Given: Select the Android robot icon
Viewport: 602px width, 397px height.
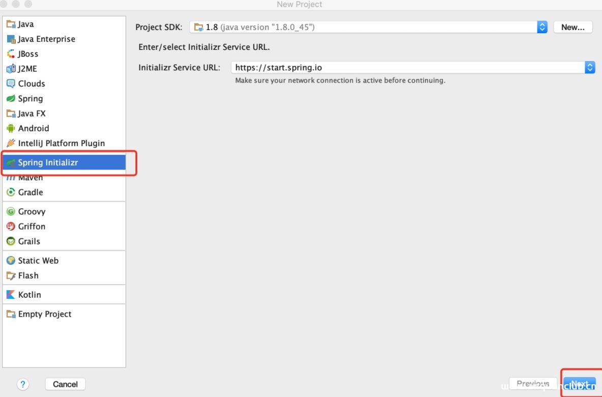Looking at the screenshot, I should (11, 128).
